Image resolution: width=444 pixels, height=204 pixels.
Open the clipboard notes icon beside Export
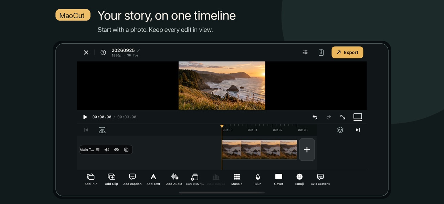pyautogui.click(x=321, y=53)
